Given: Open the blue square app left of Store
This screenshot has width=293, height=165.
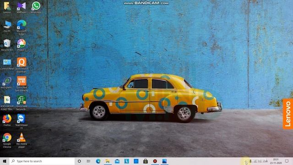Looking at the screenshot, I should [136, 161].
